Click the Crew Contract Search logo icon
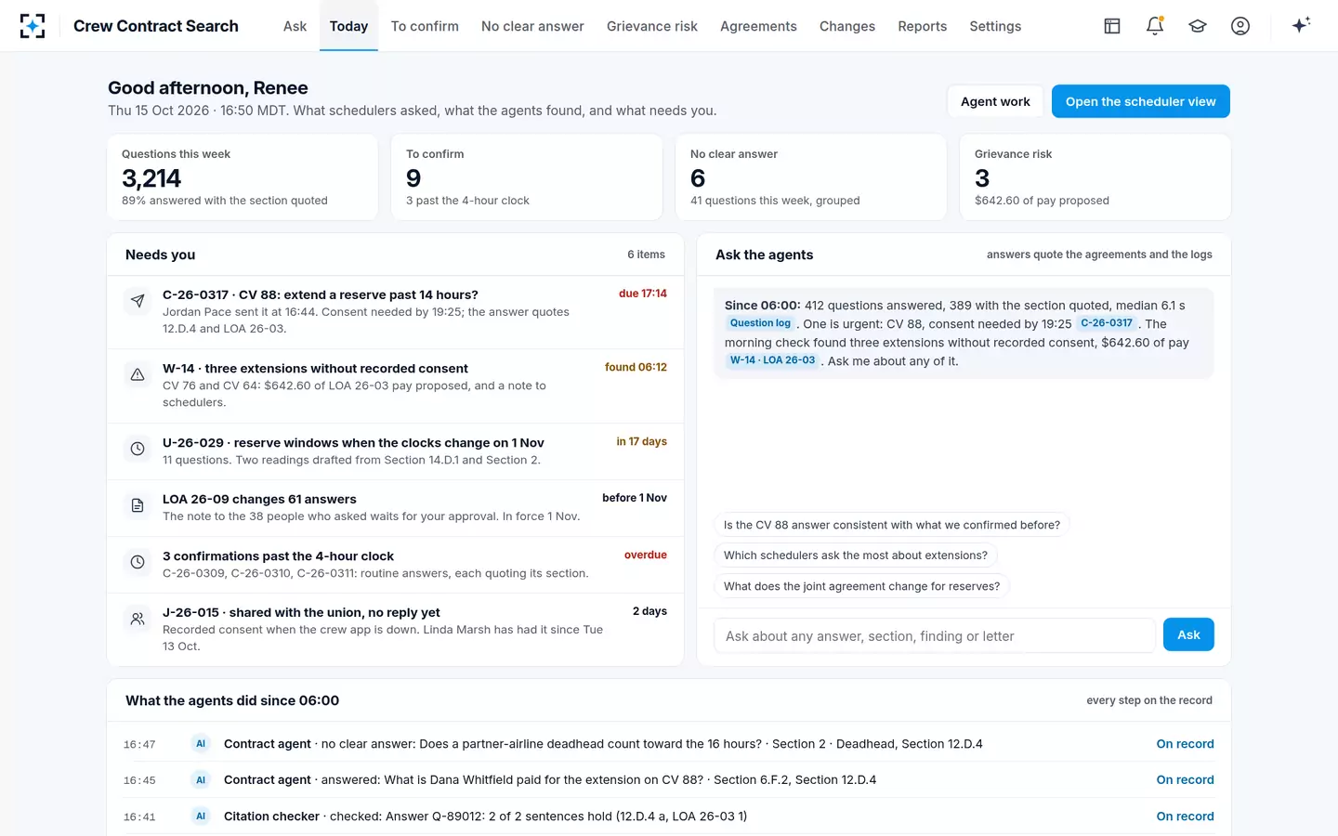This screenshot has width=1338, height=836. coord(33,26)
